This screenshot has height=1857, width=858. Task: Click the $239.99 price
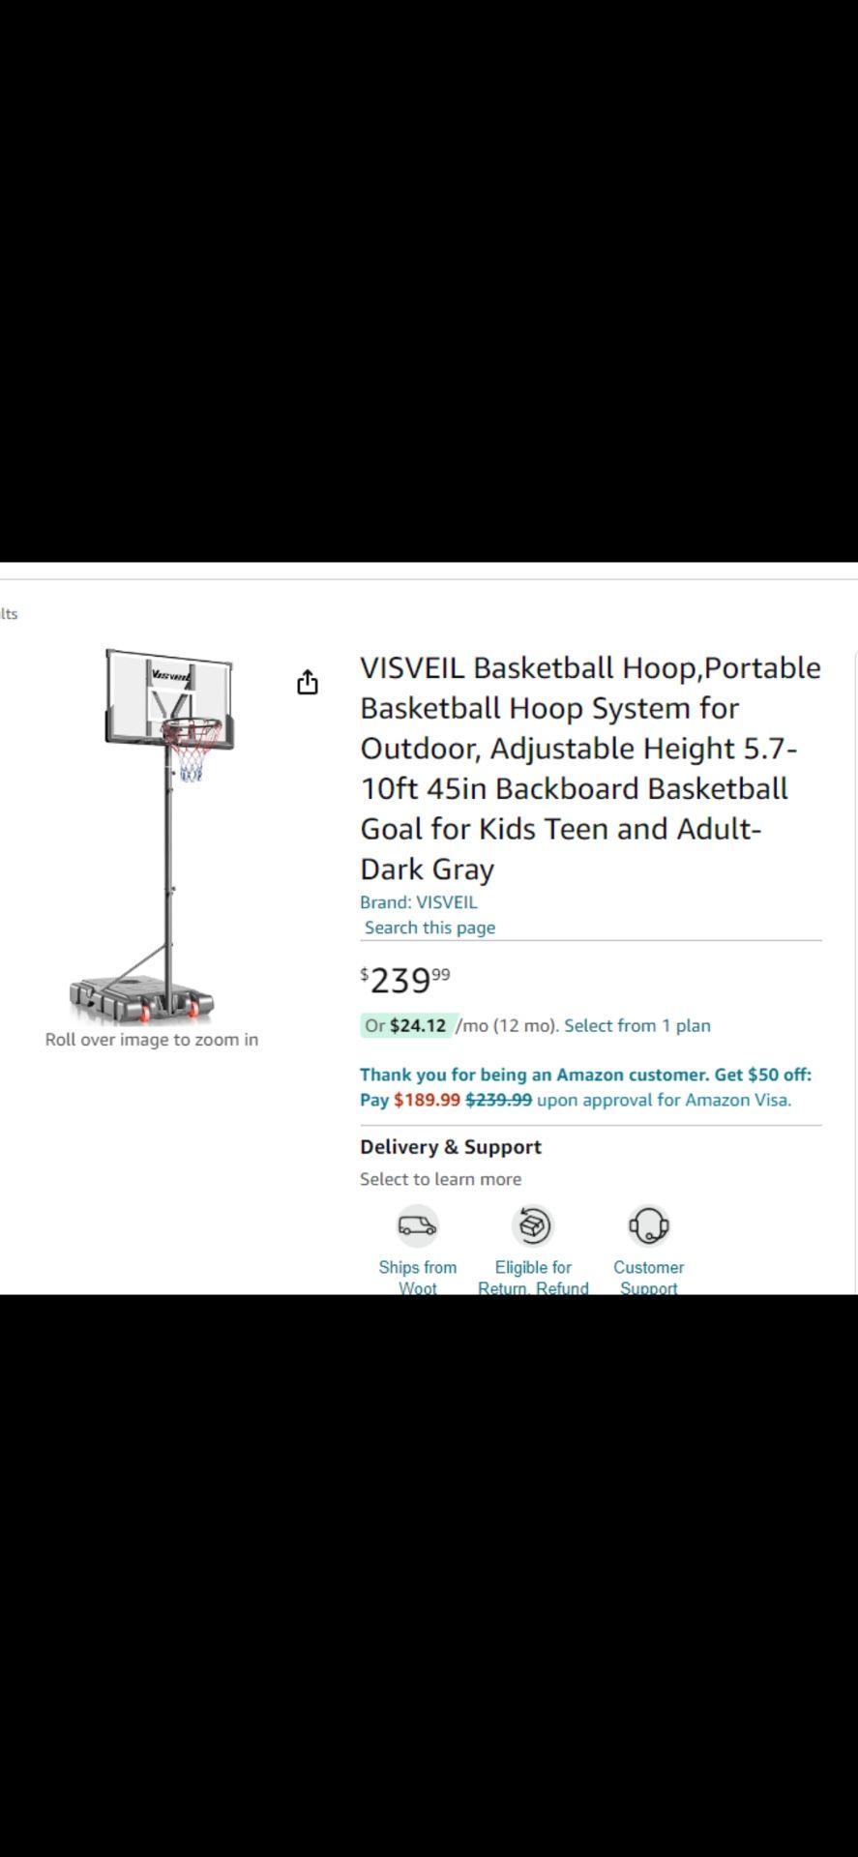tap(405, 980)
